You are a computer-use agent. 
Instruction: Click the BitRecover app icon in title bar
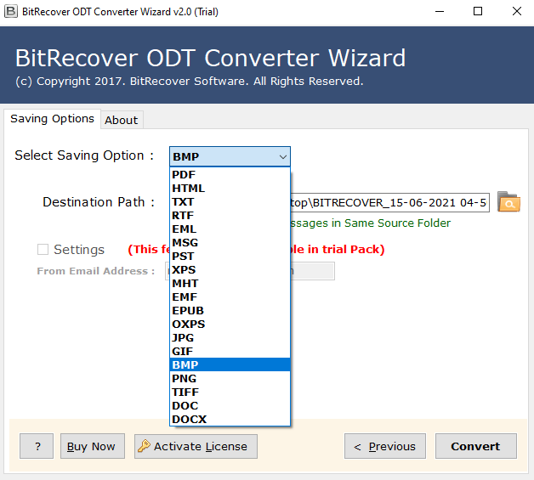point(11,11)
